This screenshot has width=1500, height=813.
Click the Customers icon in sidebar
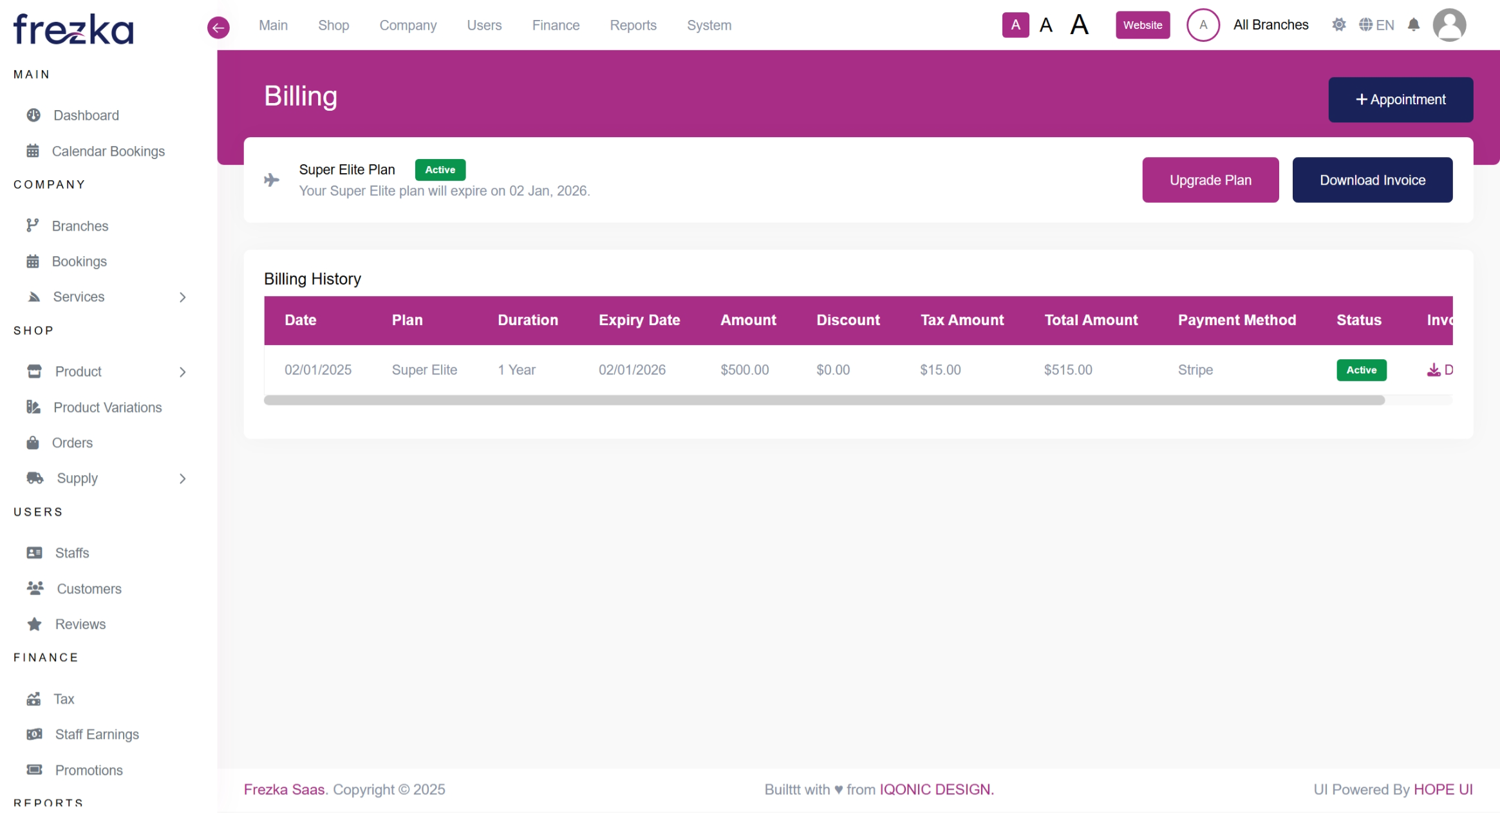35,588
